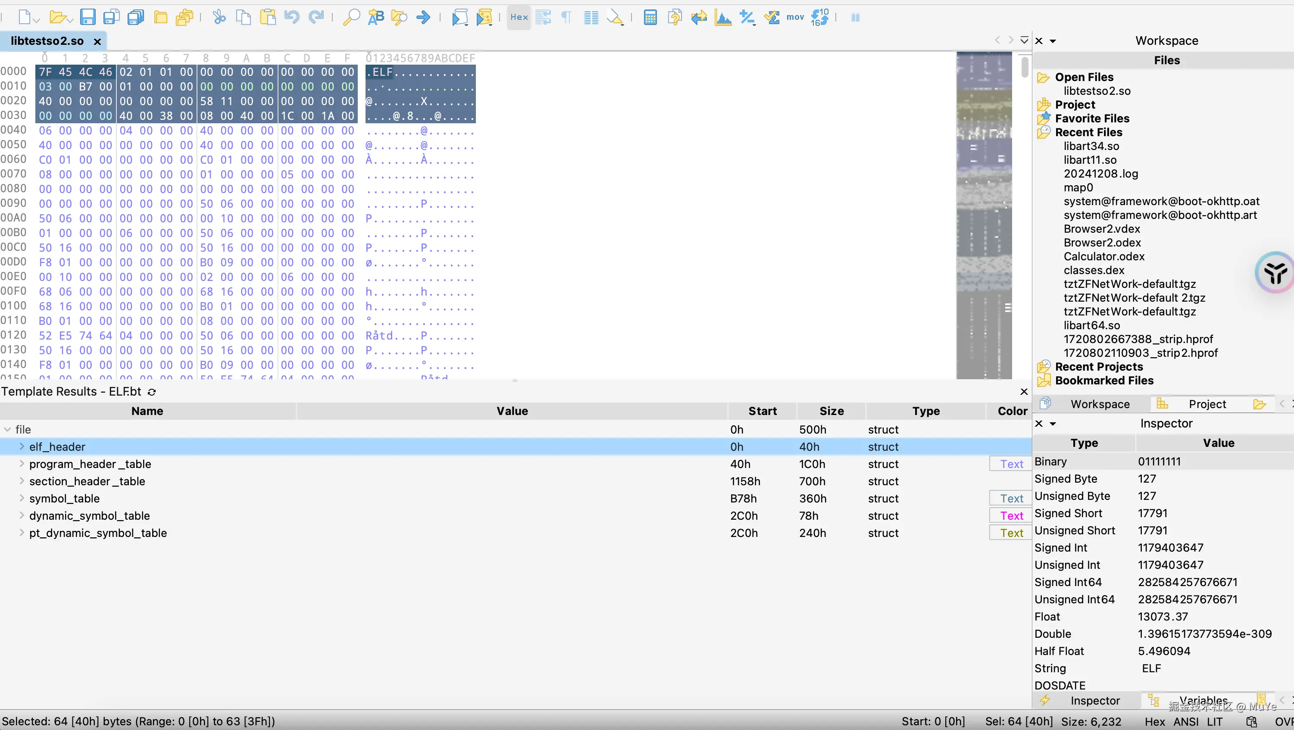1294x730 pixels.
Task: Click the magenta Text color swatch for dynamic_symbol_table
Action: tap(1011, 516)
